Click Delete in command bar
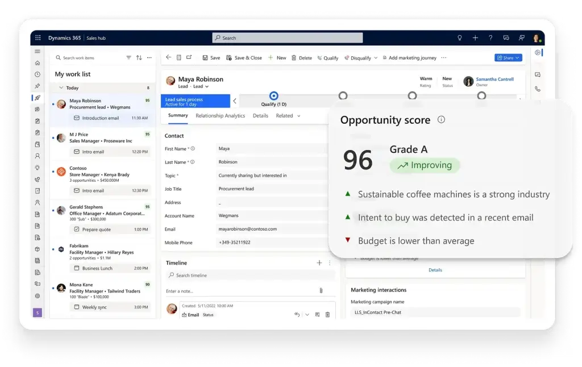 click(302, 57)
